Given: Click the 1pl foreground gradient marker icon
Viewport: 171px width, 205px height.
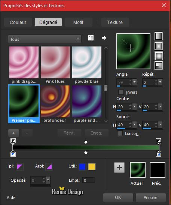Looking at the screenshot, I should click(20, 167).
